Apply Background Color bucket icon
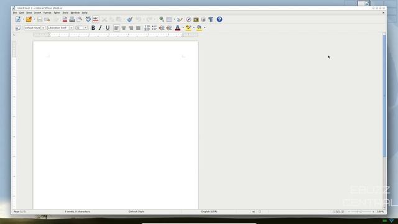 click(x=199, y=28)
